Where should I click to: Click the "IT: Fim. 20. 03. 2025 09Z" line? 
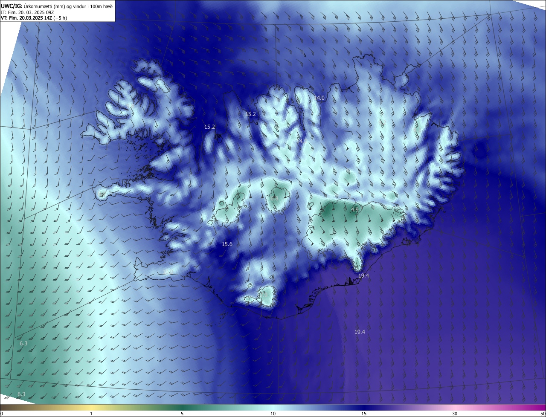(x=27, y=12)
